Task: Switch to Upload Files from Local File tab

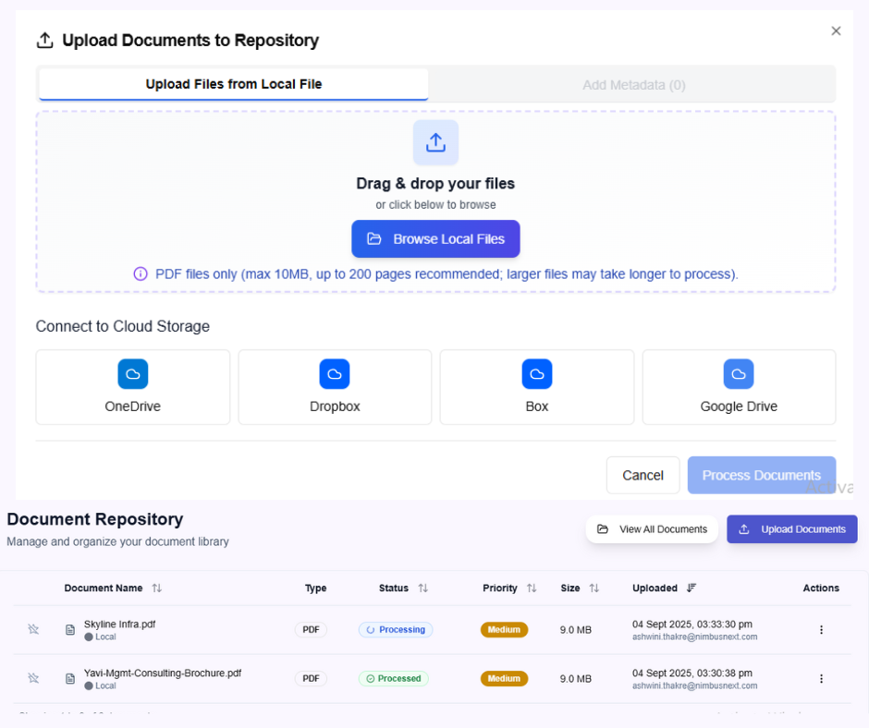Action: [233, 84]
